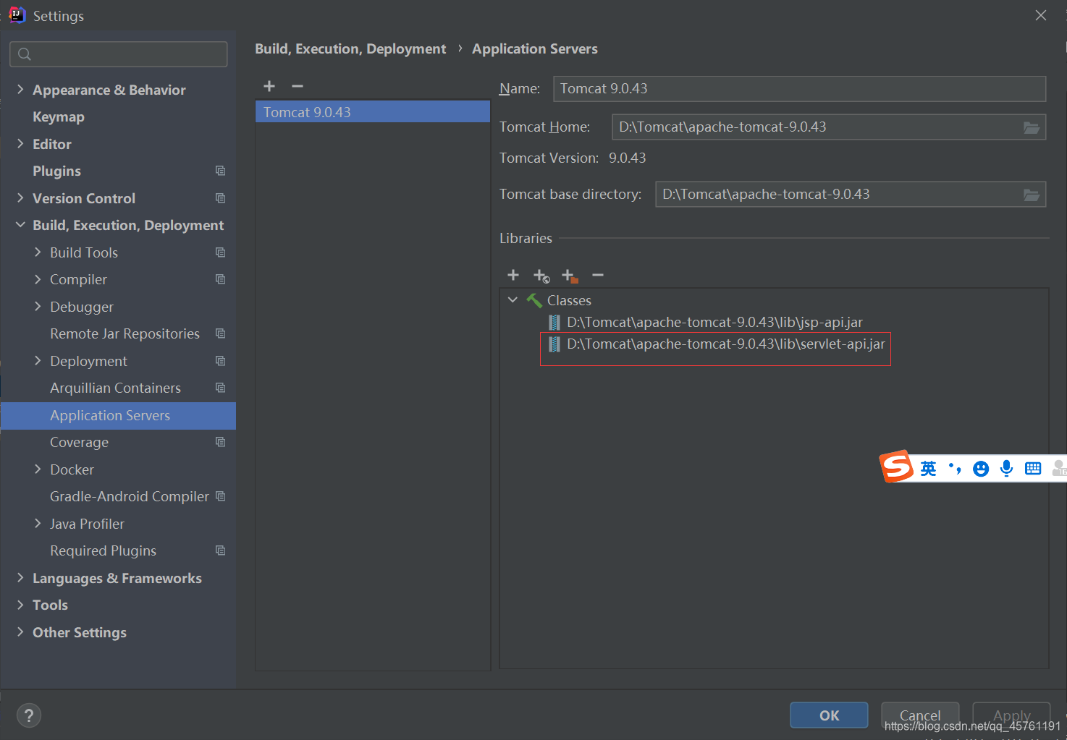This screenshot has height=740, width=1067.
Task: Focus the settings search field
Action: click(119, 54)
